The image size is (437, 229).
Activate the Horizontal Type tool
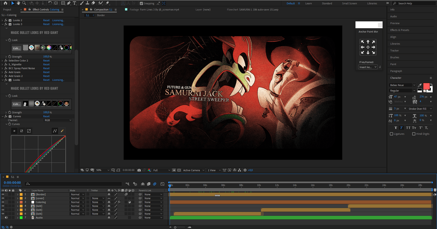click(x=75, y=3)
